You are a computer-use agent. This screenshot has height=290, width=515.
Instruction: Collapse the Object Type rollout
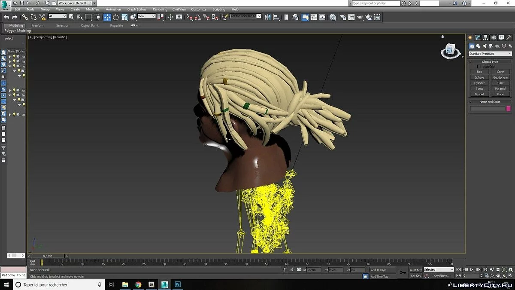(x=490, y=61)
